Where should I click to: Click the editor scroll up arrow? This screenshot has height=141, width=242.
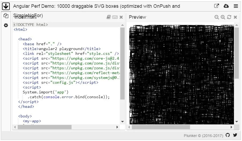pyautogui.click(x=122, y=25)
